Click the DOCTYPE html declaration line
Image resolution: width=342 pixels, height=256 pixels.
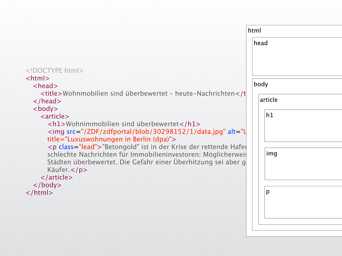pyautogui.click(x=54, y=71)
